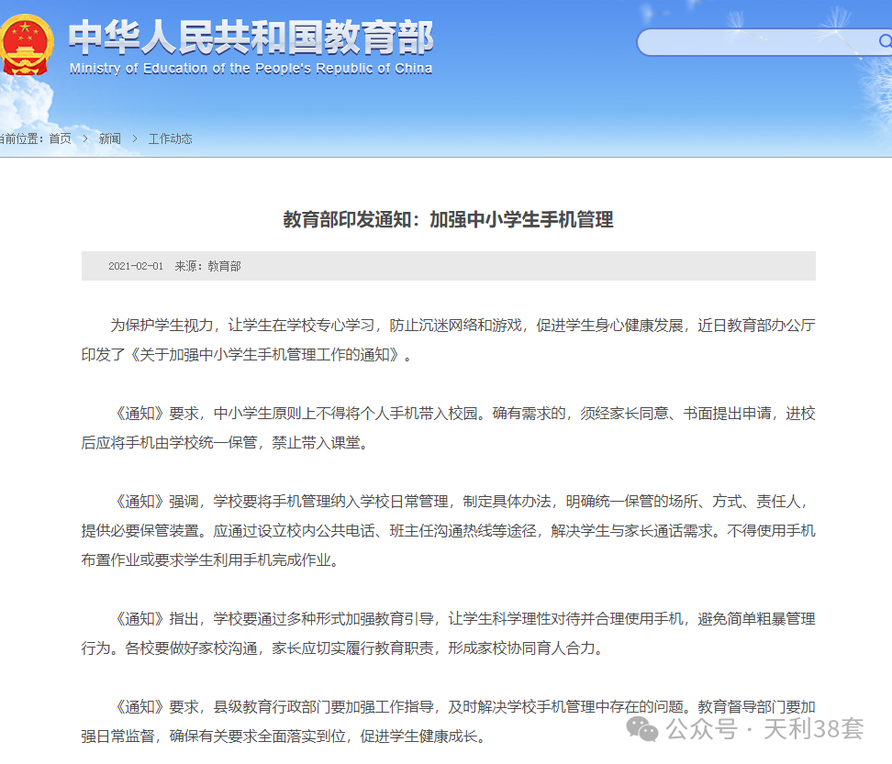Viewport: 892px width, 764px height.
Task: Click the search magnifier icon
Action: (885, 41)
